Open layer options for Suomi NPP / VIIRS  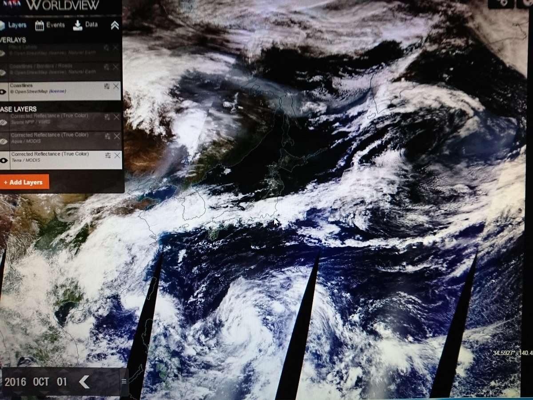point(107,117)
